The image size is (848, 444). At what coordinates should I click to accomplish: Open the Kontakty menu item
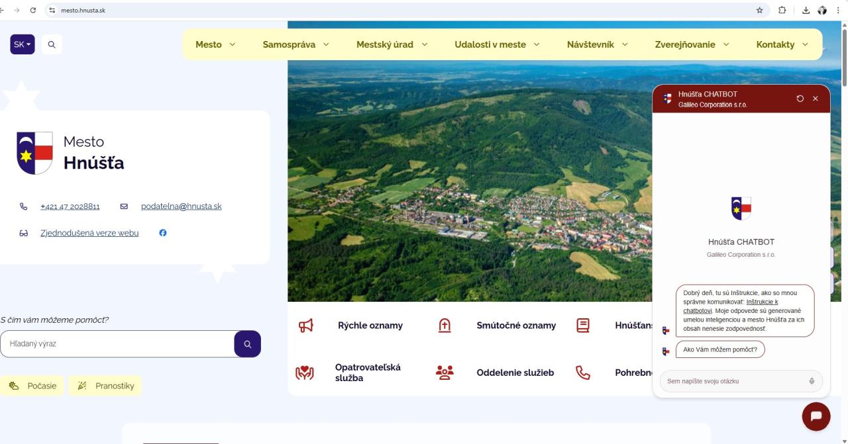tap(782, 45)
